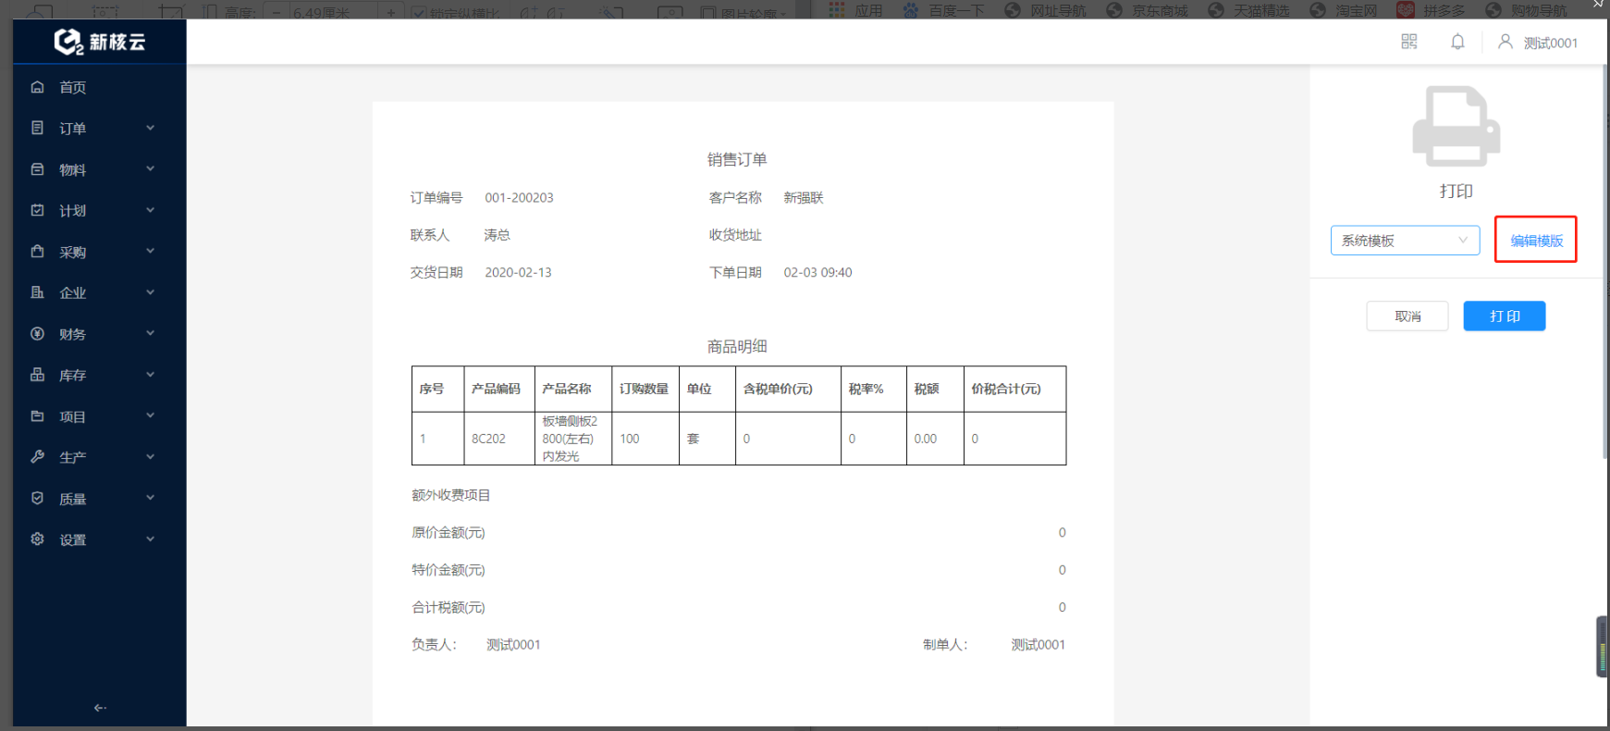The height and width of the screenshot is (731, 1610).
Task: Expand the 采购 menu chevron
Action: pyautogui.click(x=150, y=252)
